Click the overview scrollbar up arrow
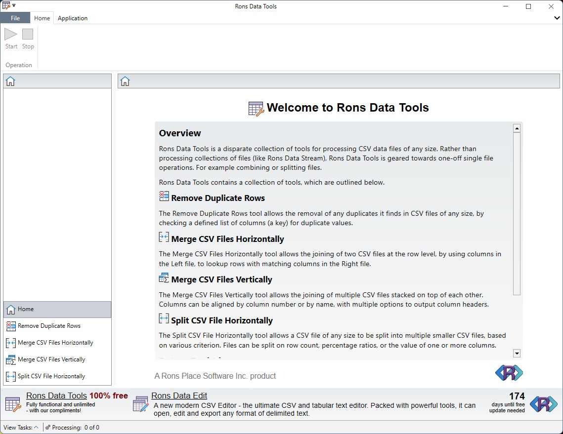563x434 pixels. click(x=517, y=128)
